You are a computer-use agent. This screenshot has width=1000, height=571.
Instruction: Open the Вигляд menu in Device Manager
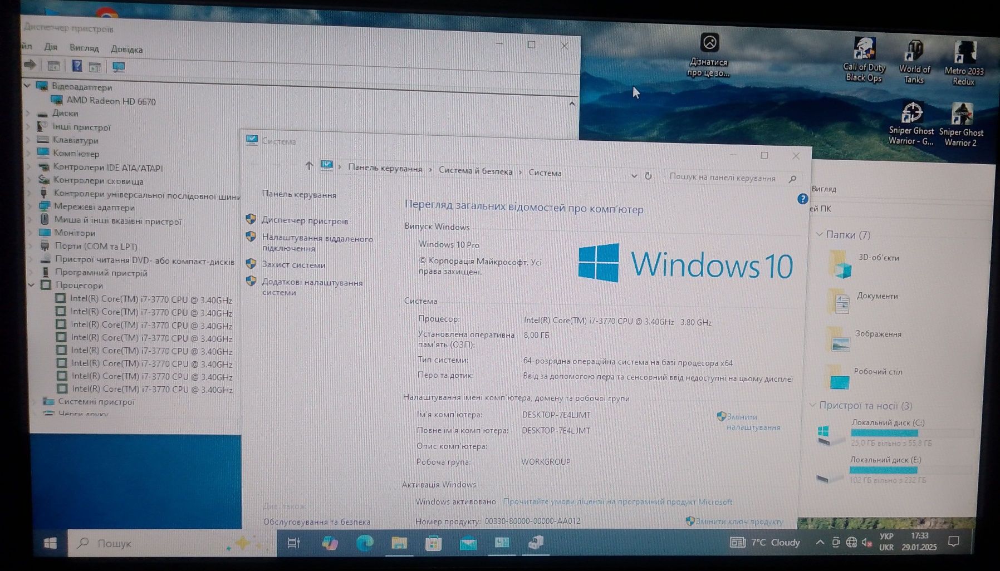point(84,48)
